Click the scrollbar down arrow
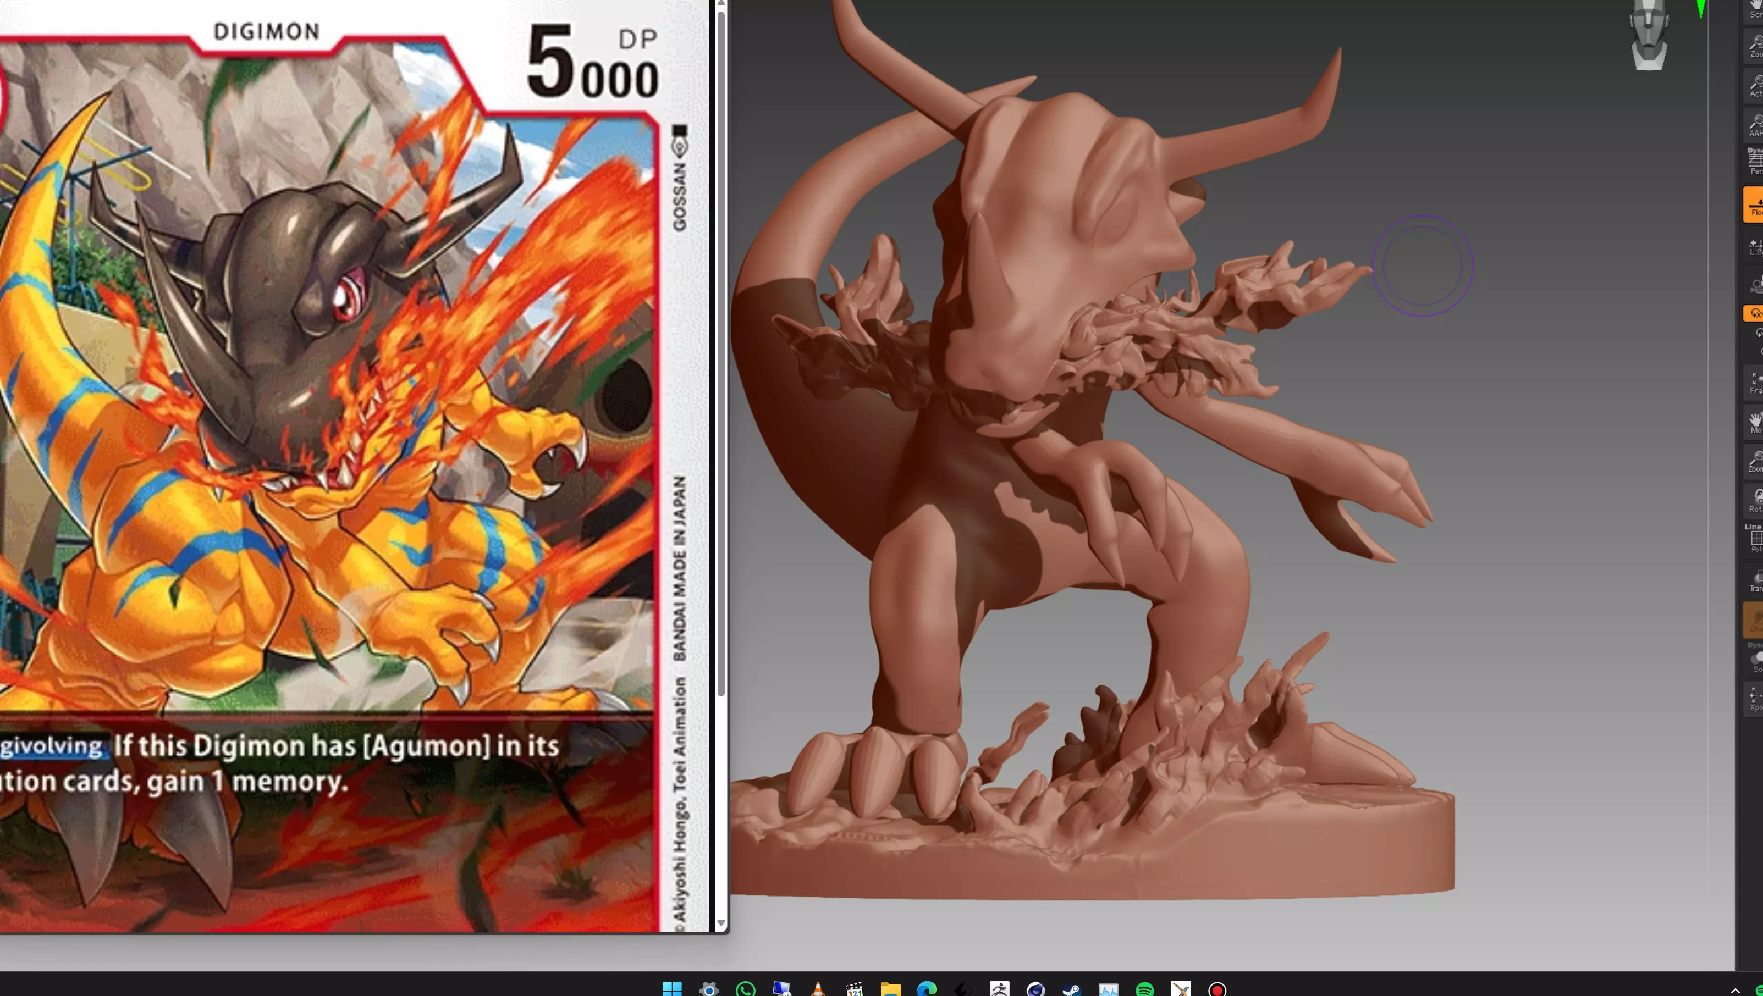 (721, 923)
